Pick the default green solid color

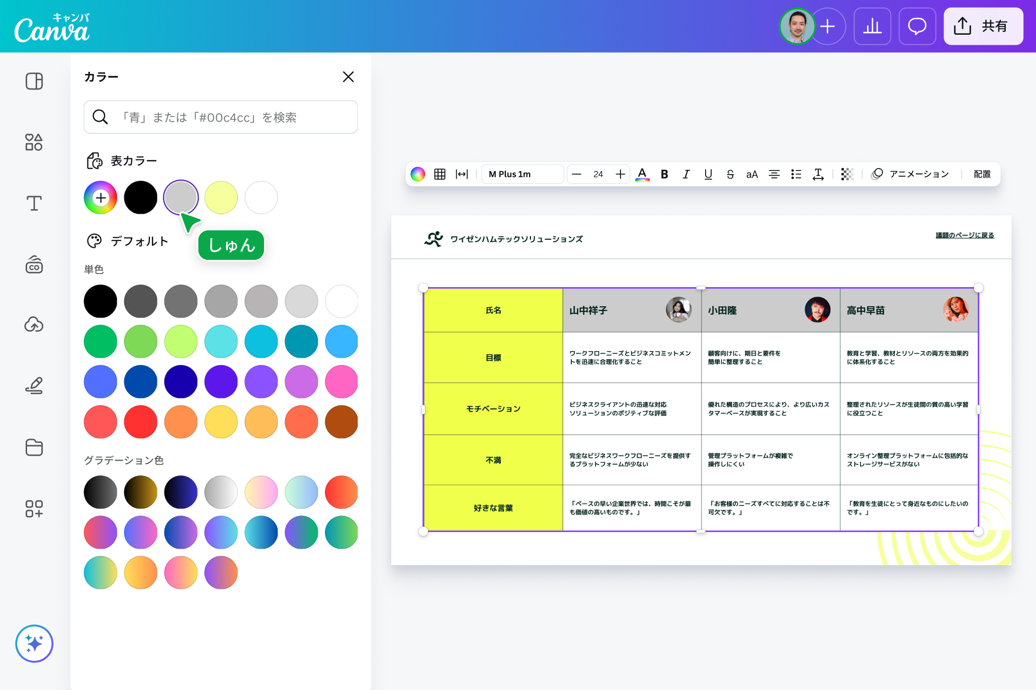click(x=101, y=341)
